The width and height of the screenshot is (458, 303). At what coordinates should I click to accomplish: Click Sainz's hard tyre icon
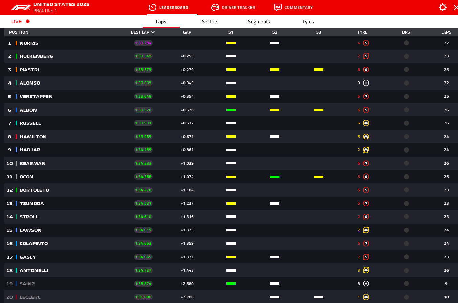tap(366, 284)
